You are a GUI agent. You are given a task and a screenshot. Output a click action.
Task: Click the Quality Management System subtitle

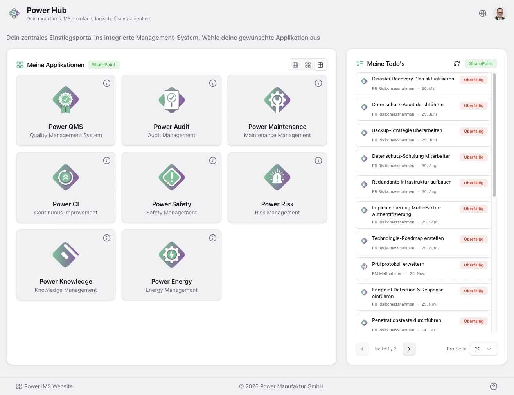66,135
